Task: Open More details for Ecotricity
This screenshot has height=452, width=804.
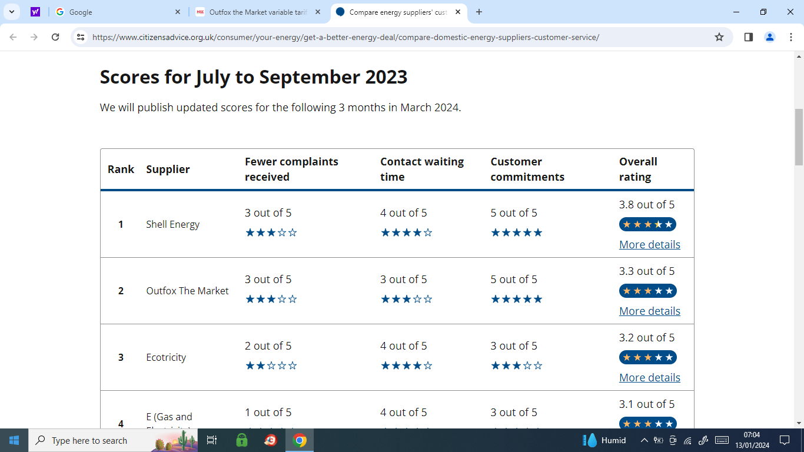Action: tap(650, 377)
